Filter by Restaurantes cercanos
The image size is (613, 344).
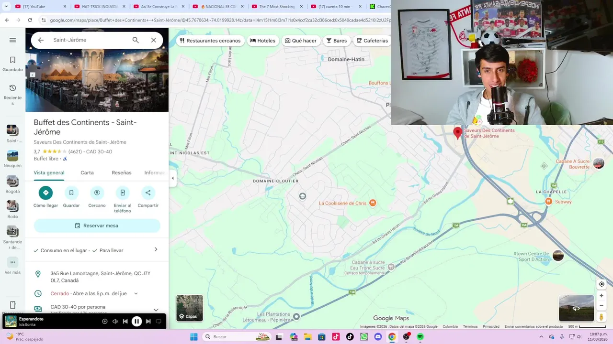210,41
